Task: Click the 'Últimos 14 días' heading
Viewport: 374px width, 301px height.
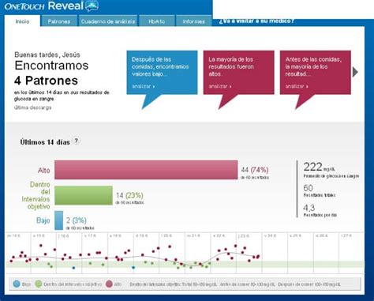Action: point(45,142)
